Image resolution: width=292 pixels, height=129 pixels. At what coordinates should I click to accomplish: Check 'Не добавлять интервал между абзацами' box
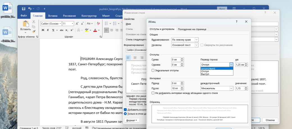point(153,93)
